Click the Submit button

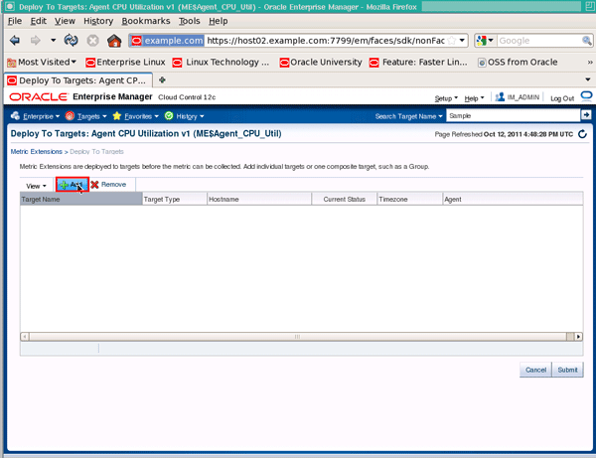click(567, 370)
